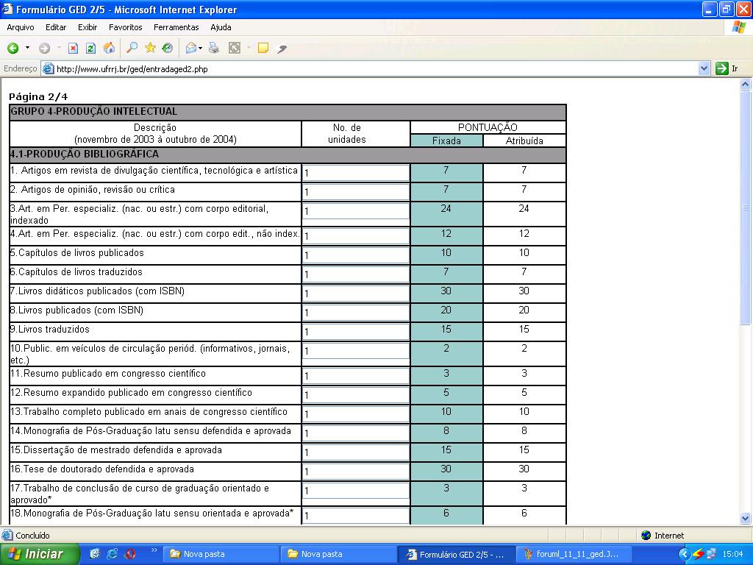Open the Arquivo menu
Screen dimensions: 753x565
click(21, 27)
